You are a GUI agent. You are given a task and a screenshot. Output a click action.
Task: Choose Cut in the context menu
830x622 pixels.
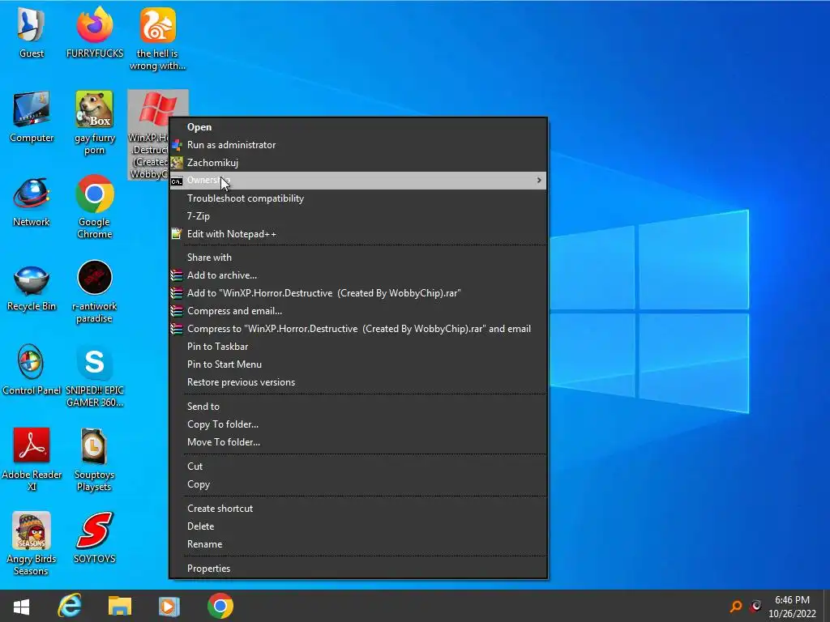tap(358, 466)
